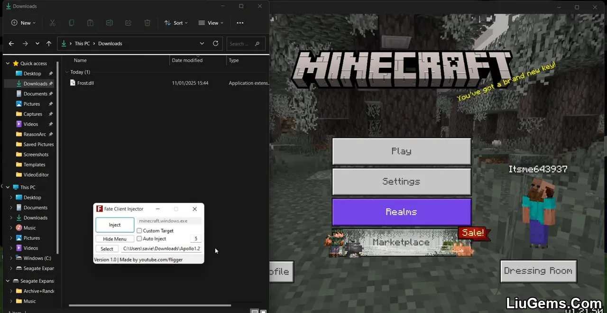Click the Itsme643937 player name

(538, 169)
